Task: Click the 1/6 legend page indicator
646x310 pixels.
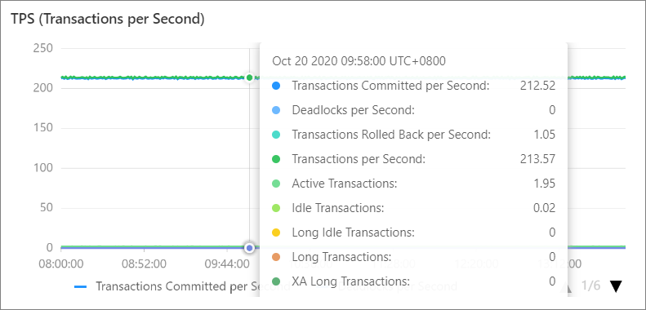Action: 590,286
